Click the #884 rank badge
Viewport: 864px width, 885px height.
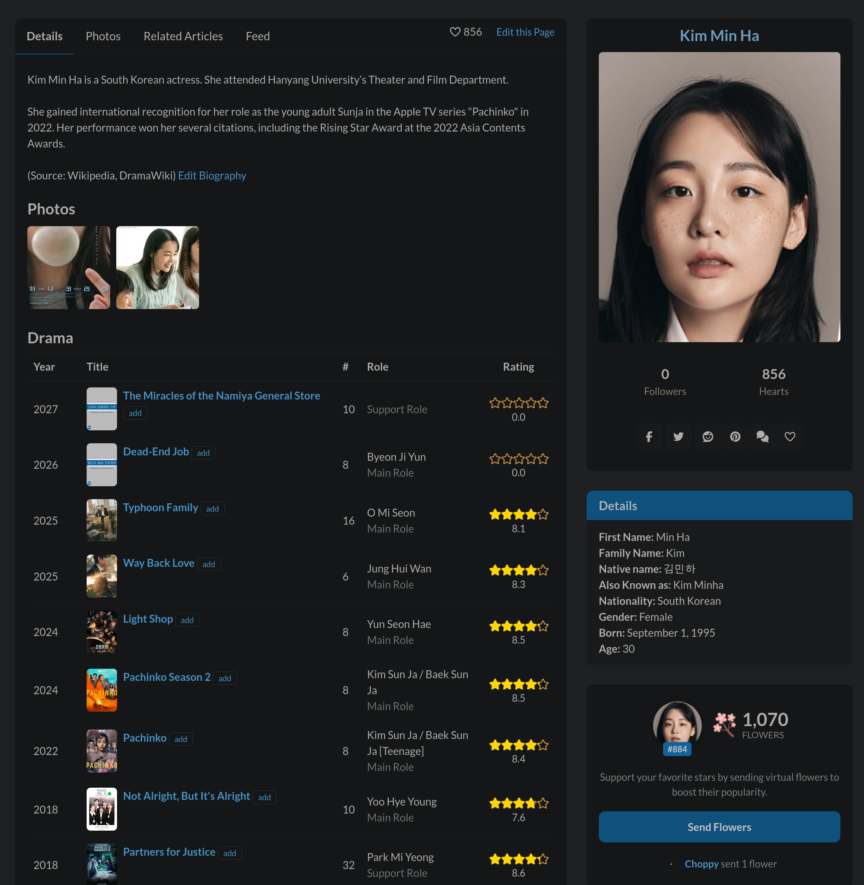[677, 749]
